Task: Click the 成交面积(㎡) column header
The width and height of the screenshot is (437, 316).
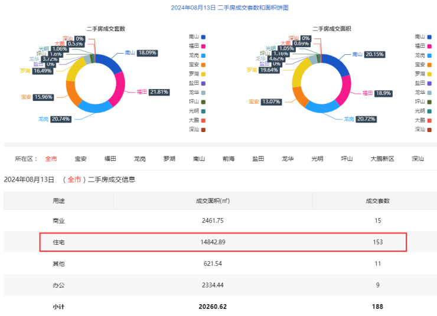Action: (213, 201)
